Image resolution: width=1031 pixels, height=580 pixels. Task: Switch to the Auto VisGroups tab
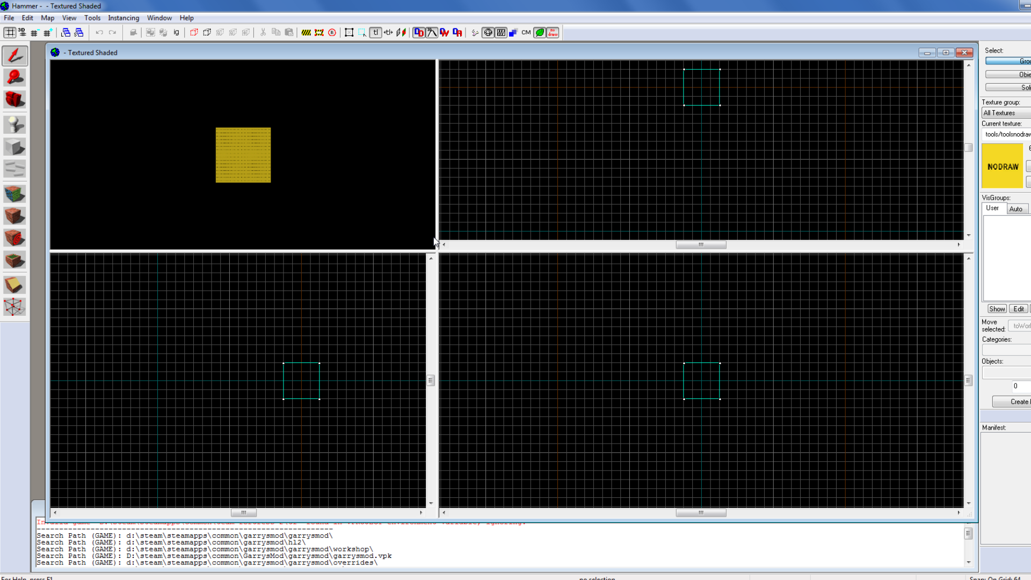1015,209
